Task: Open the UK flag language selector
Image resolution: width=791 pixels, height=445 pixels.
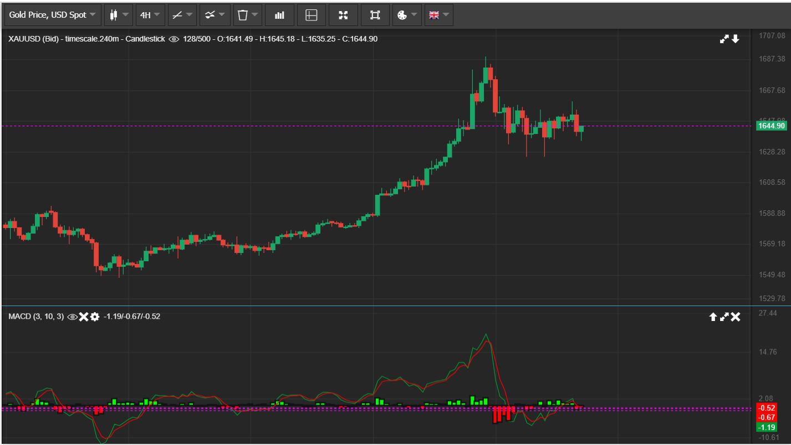Action: 438,15
